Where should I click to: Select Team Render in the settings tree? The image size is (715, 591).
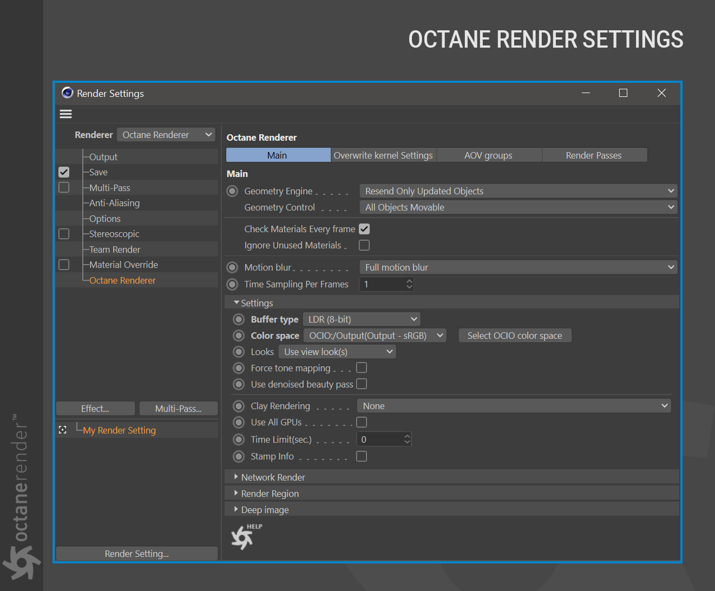pos(115,249)
